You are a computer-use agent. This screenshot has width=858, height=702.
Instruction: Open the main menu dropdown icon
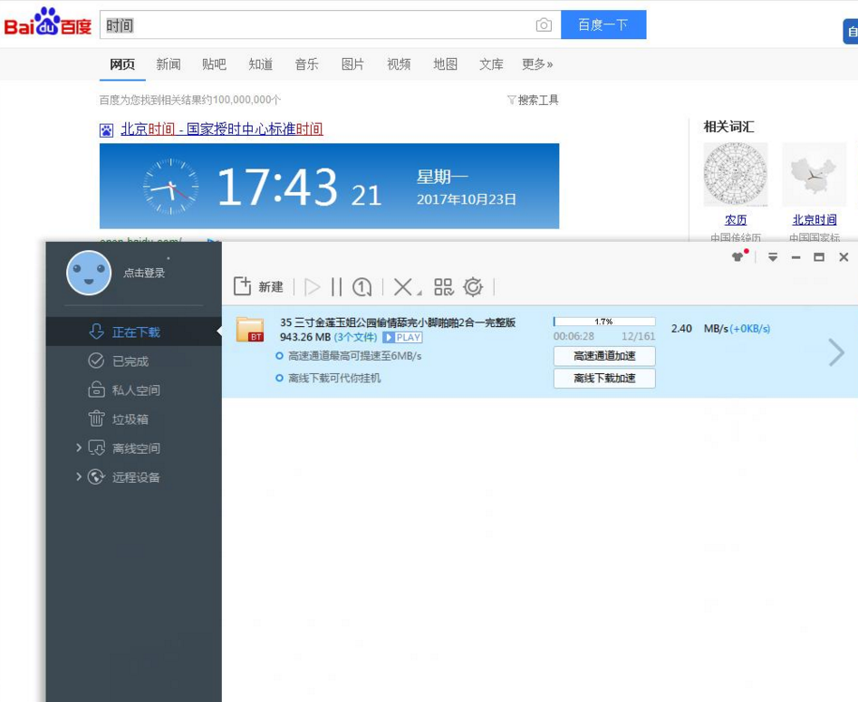click(773, 256)
